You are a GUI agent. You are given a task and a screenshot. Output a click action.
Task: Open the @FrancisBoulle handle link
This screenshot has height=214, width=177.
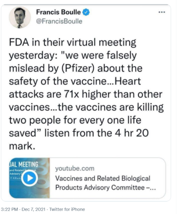tap(59, 21)
